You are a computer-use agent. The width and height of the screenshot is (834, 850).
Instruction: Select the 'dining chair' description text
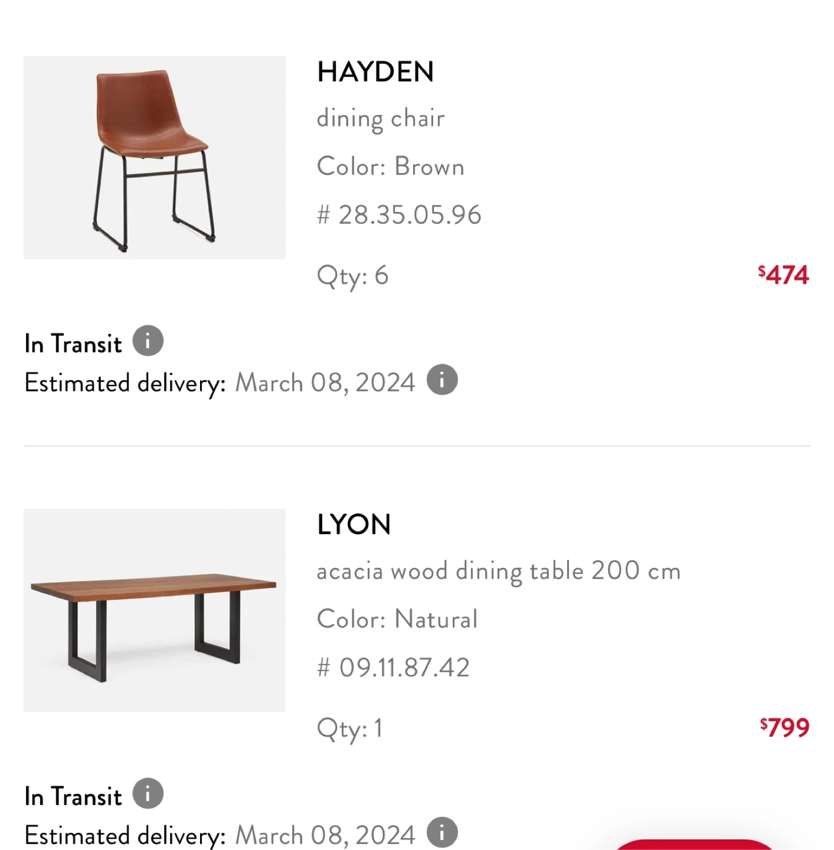(381, 119)
